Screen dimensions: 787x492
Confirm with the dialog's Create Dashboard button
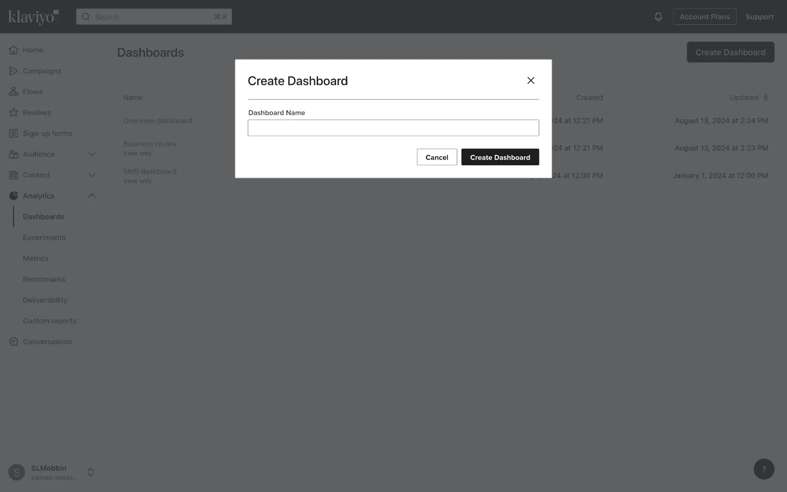coord(500,157)
